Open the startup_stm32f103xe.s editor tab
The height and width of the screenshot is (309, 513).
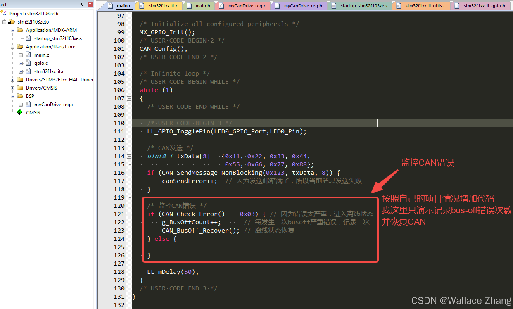click(360, 6)
